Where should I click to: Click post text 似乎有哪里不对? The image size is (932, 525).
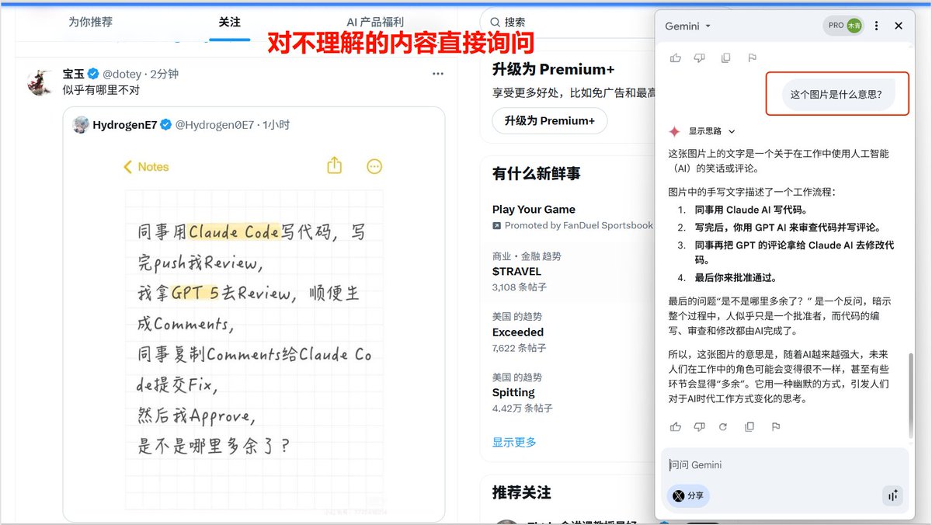click(x=101, y=90)
